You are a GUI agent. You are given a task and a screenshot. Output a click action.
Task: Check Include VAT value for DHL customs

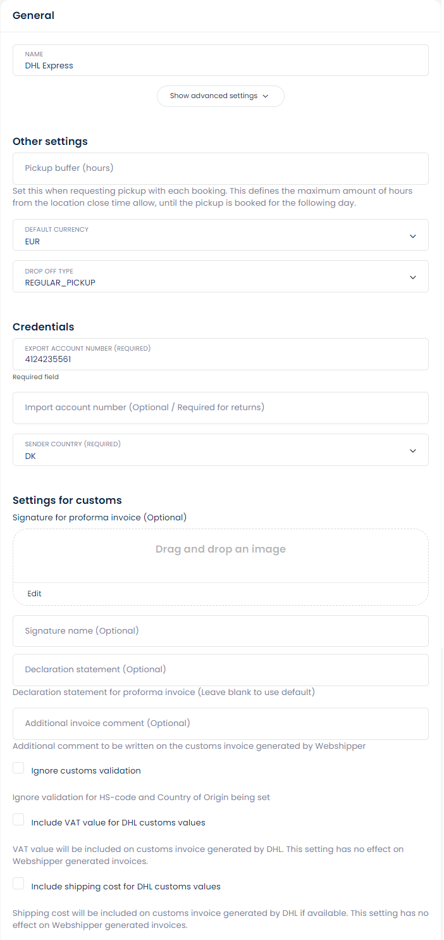click(18, 820)
